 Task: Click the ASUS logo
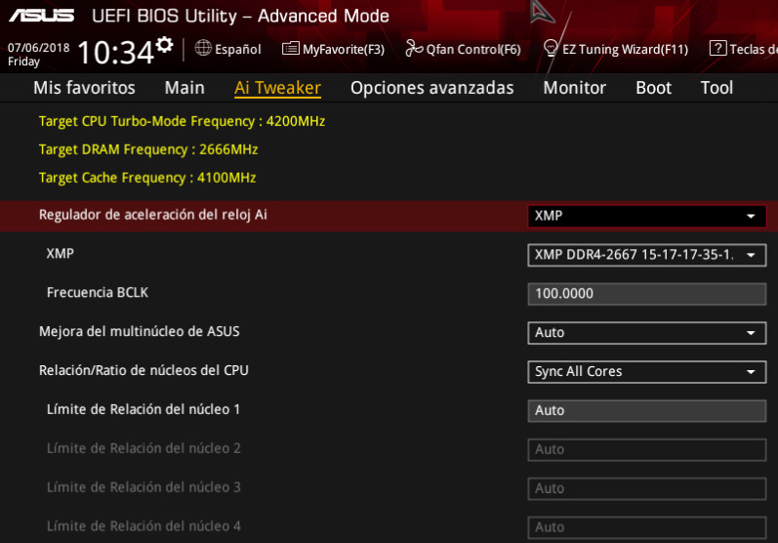[40, 16]
